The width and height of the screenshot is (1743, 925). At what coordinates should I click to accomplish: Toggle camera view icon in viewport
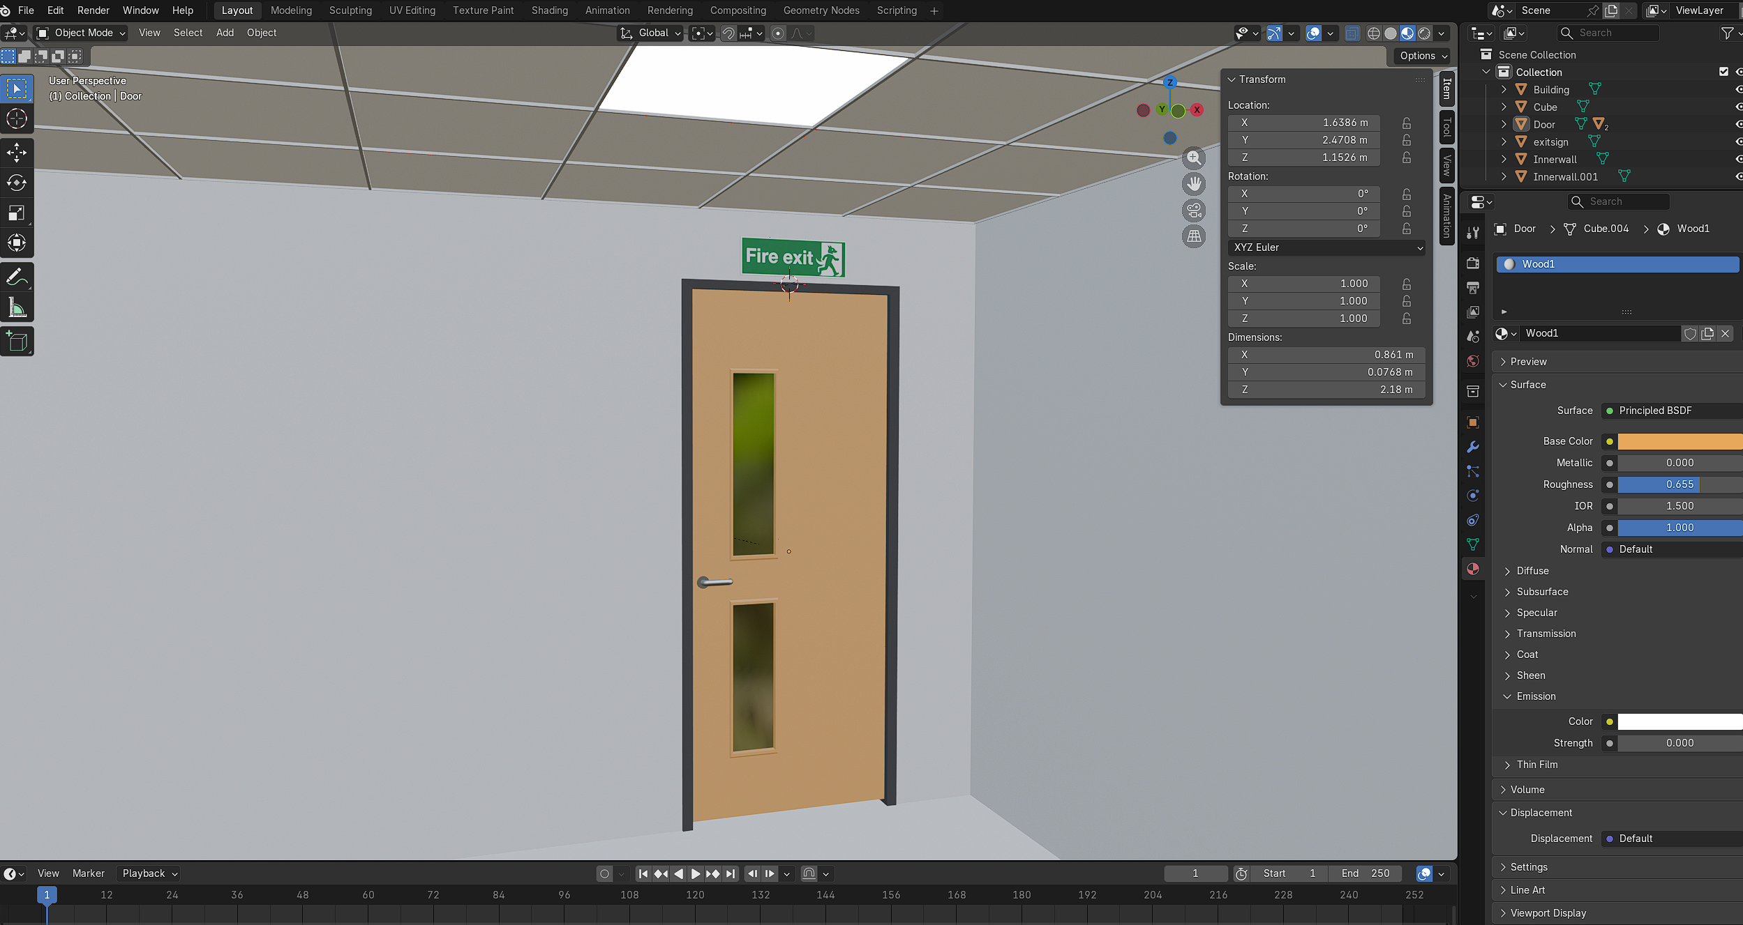pyautogui.click(x=1194, y=211)
